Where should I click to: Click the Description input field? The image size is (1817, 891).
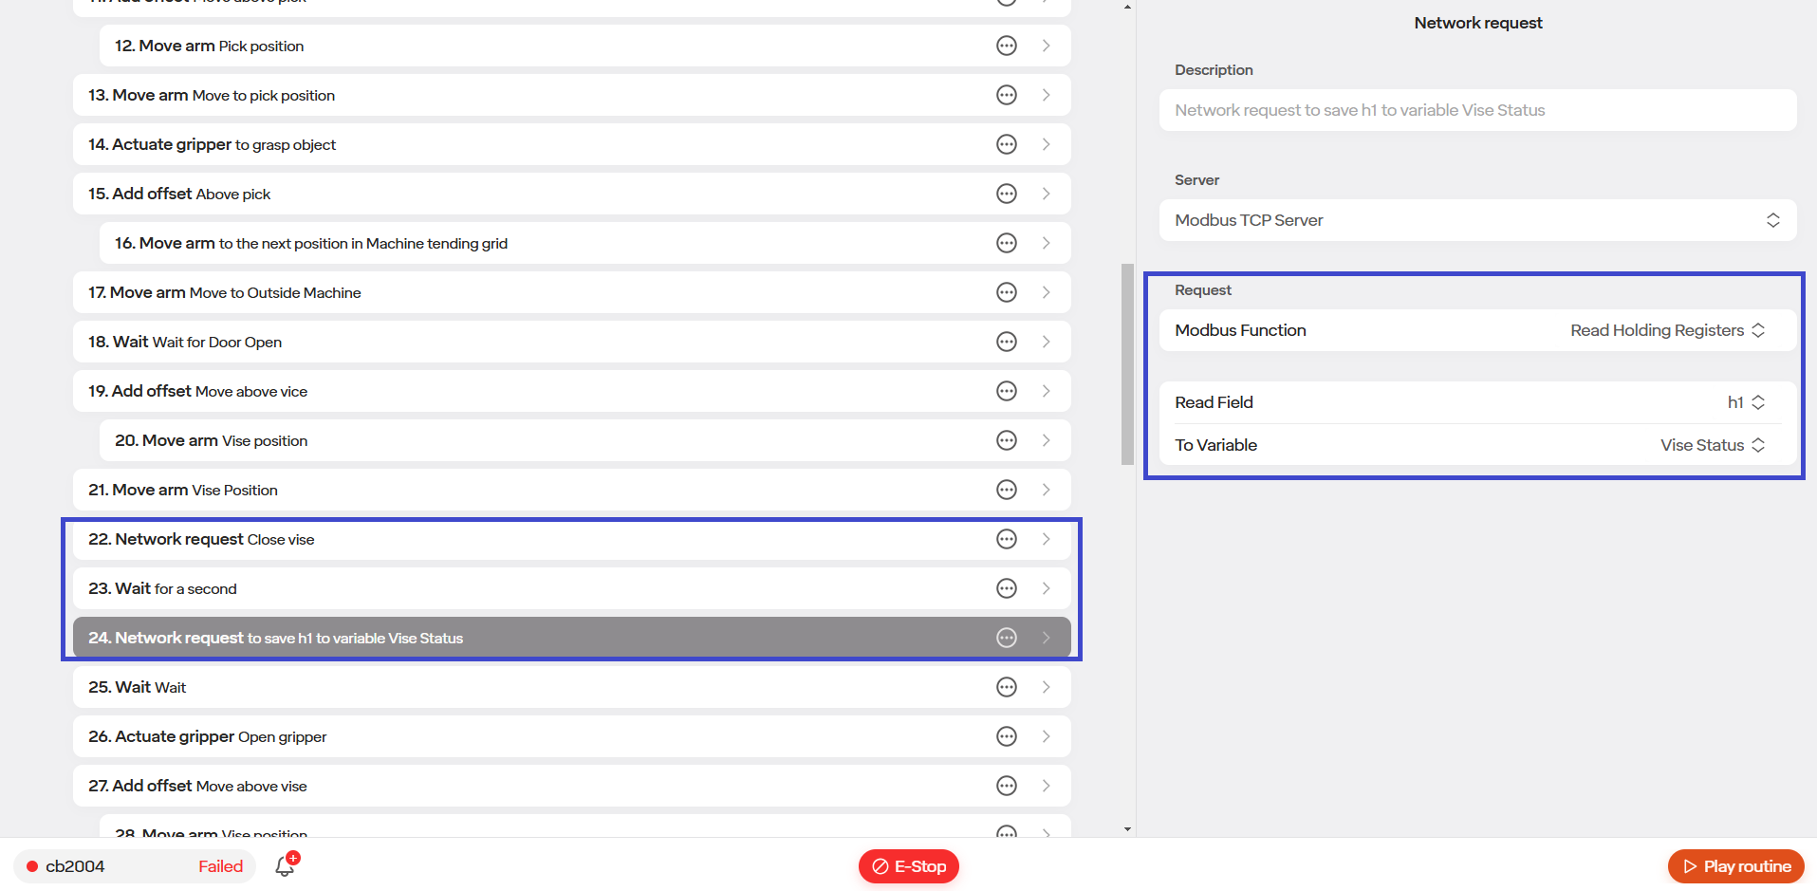click(x=1477, y=110)
